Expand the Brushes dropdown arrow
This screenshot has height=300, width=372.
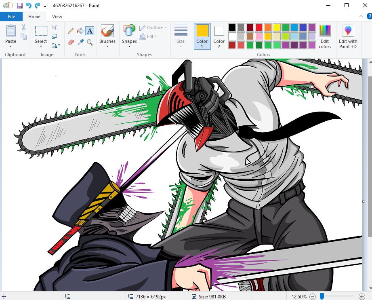107,46
